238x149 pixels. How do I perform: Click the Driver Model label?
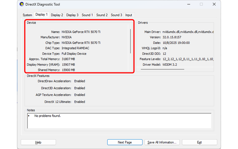click(x=152, y=65)
